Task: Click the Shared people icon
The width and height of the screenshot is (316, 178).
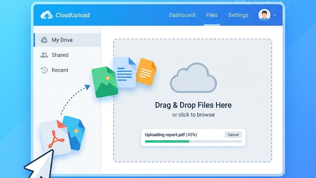Action: pos(44,55)
